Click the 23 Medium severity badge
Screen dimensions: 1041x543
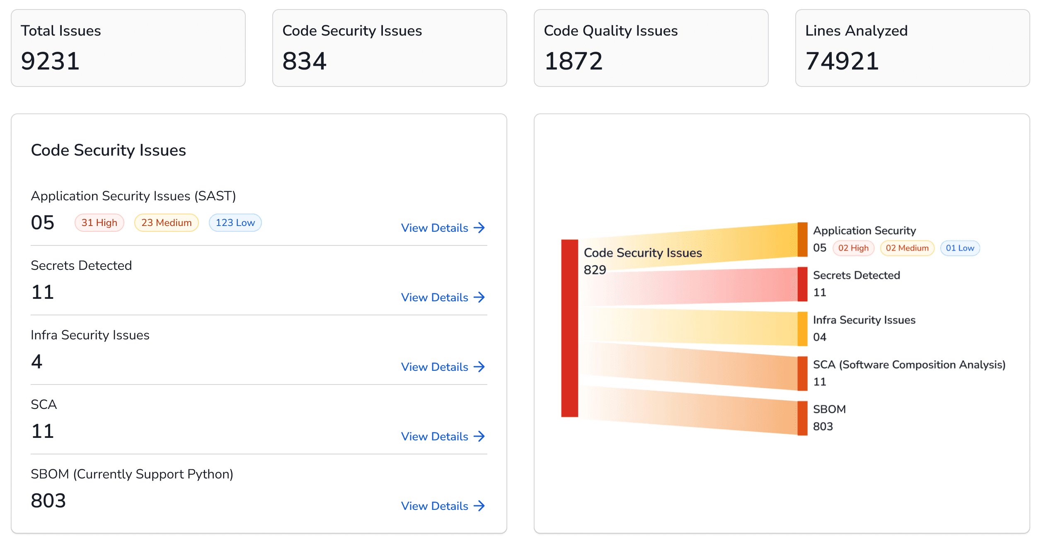tap(166, 223)
